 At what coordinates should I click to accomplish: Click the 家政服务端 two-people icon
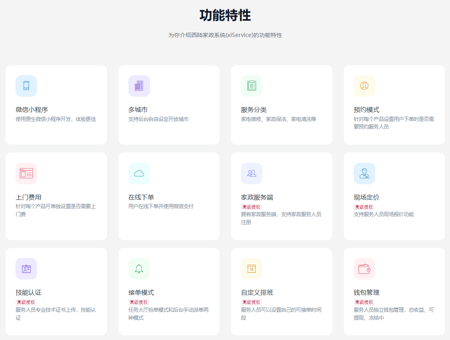tap(251, 173)
